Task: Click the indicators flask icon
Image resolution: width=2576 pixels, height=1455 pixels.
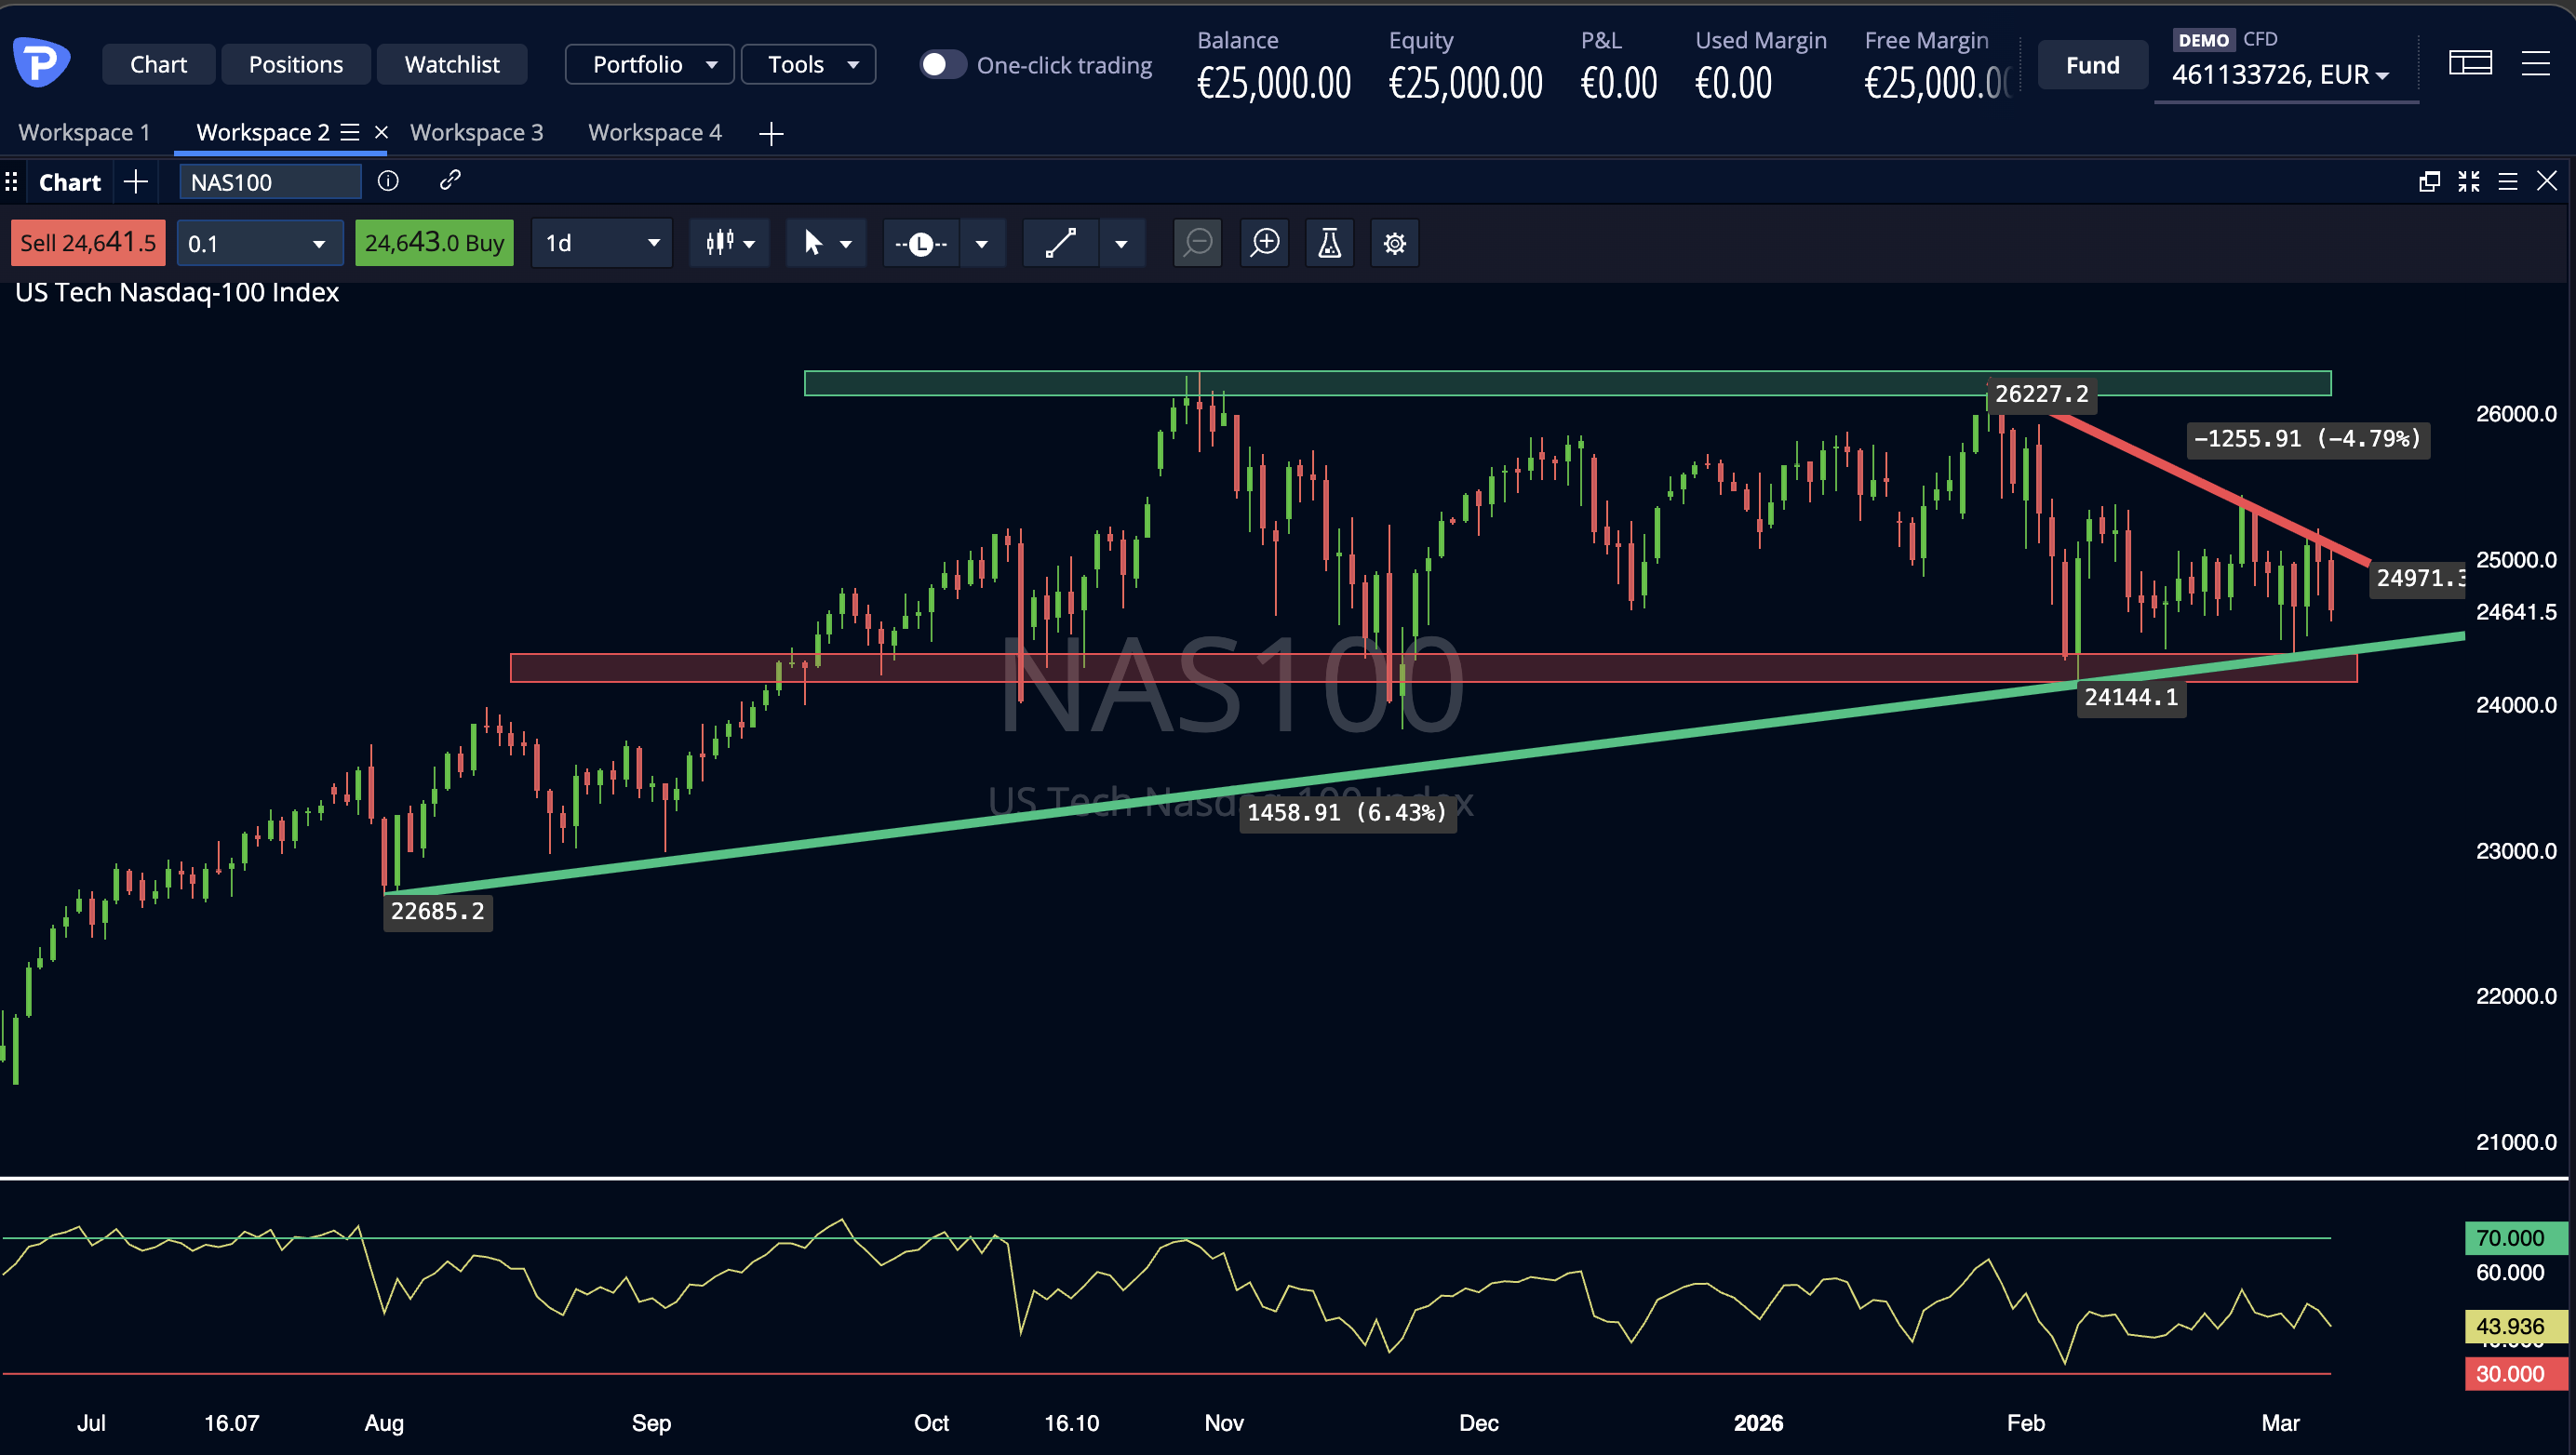Action: [x=1329, y=243]
